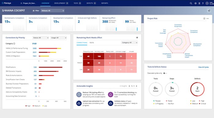Go to next insights page arrow
This screenshot has width=214, height=118.
136,86
